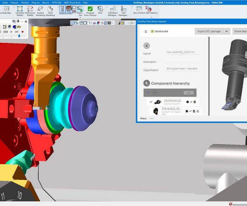Open the Tool Manager

[123, 11]
